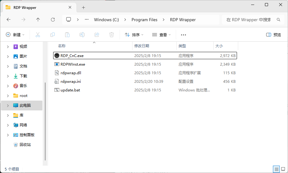Select the rdpwrap.dll file icon
The height and width of the screenshot is (173, 288).
[x=57, y=73]
